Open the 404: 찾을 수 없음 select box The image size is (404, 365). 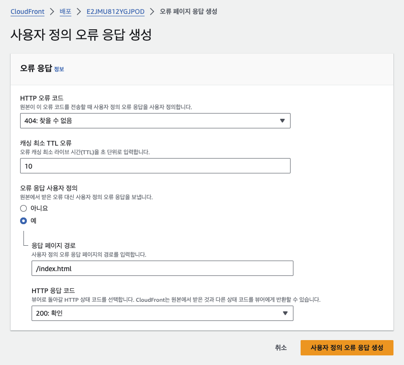click(155, 121)
